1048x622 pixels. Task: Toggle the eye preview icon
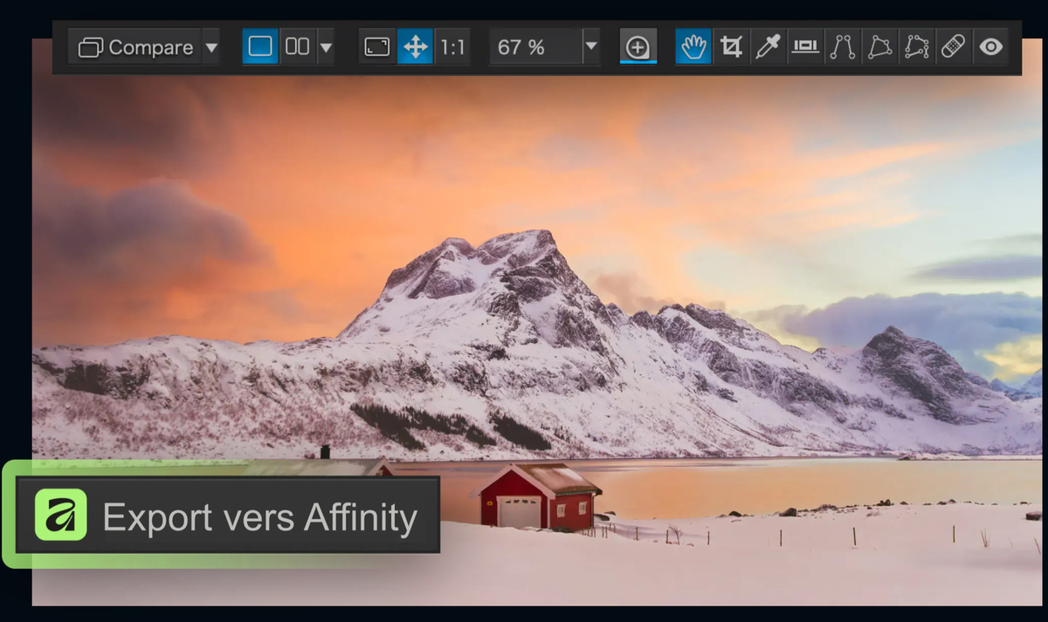(991, 47)
